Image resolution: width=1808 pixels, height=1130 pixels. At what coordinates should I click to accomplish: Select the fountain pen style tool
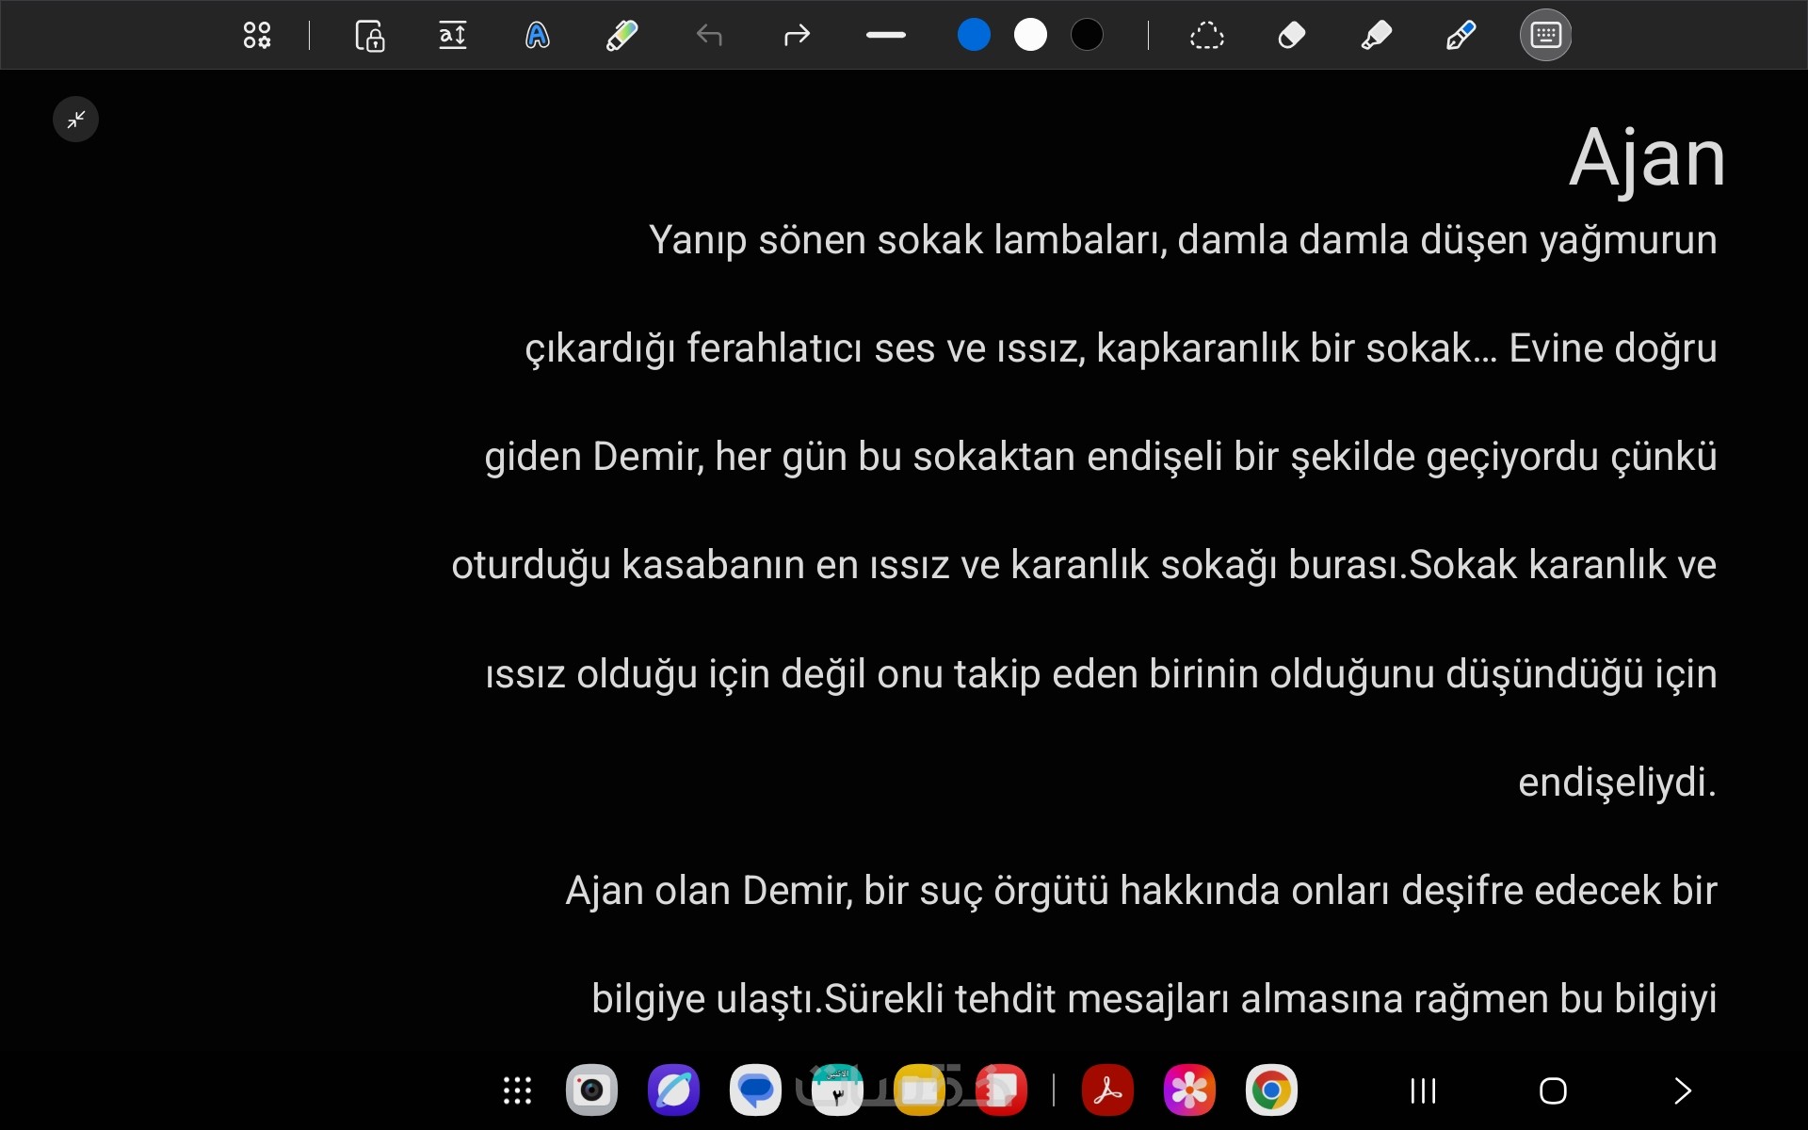click(x=1461, y=36)
